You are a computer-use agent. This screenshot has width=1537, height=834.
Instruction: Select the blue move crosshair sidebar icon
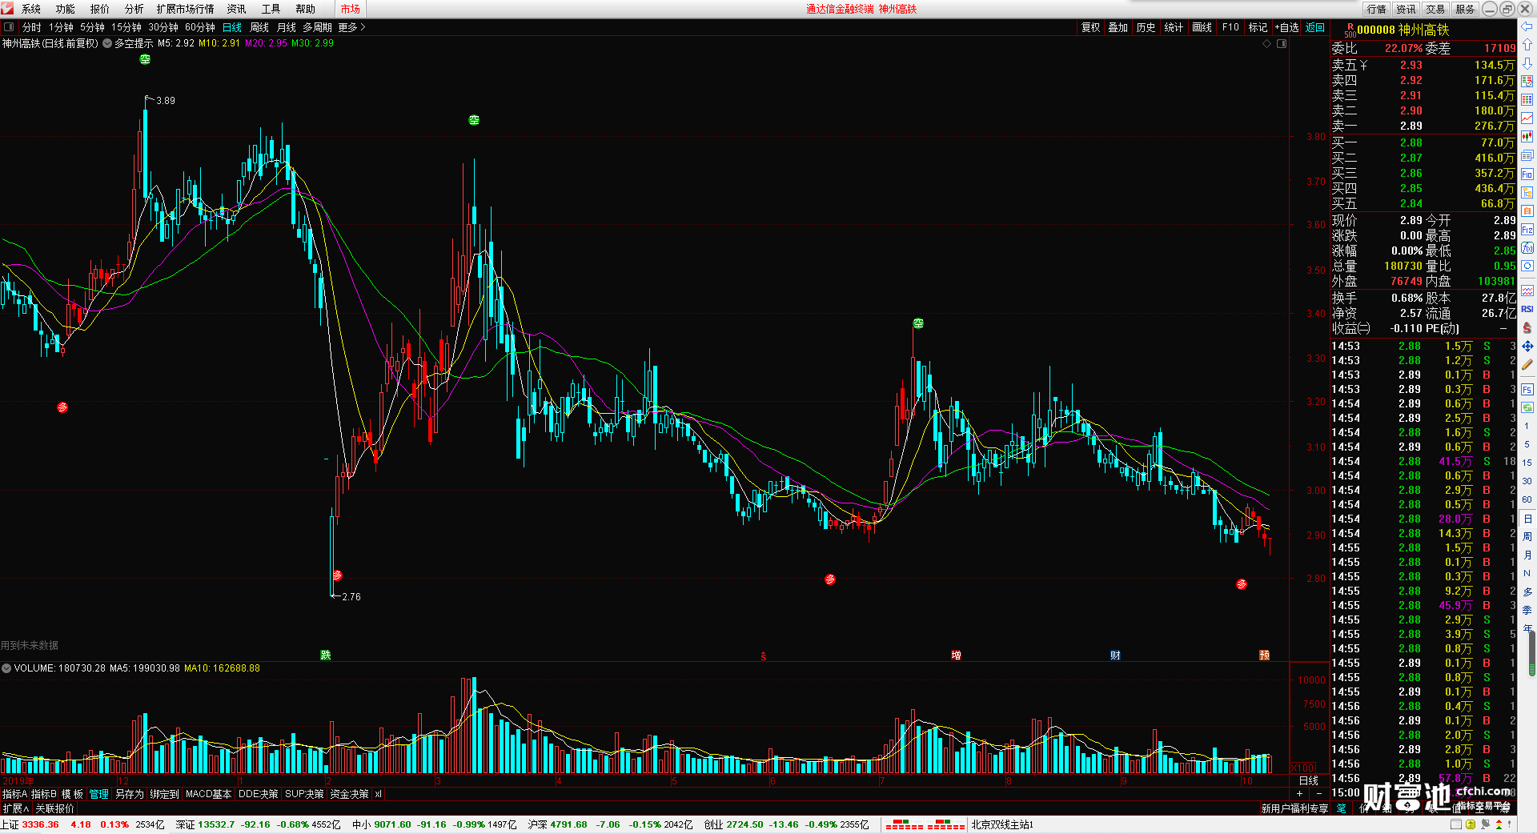[x=1527, y=346]
